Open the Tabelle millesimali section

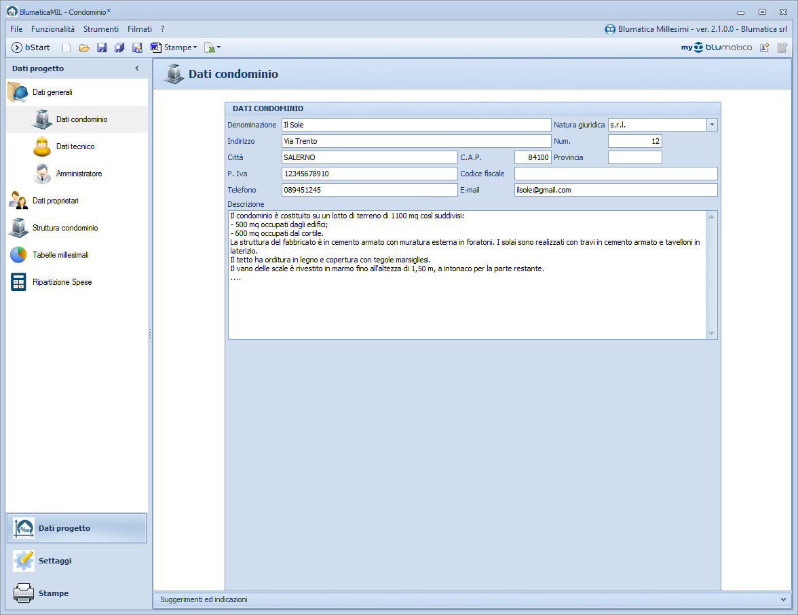60,255
